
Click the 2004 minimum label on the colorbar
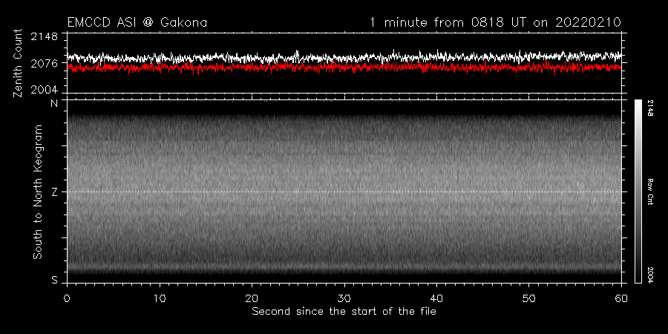click(649, 274)
